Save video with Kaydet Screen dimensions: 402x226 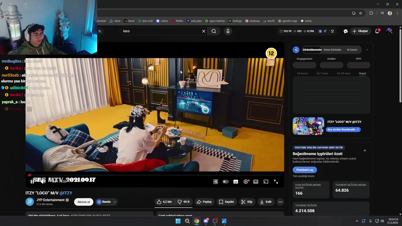click(x=226, y=202)
